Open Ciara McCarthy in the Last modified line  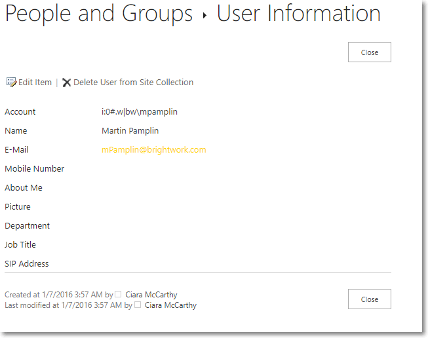[x=170, y=305]
